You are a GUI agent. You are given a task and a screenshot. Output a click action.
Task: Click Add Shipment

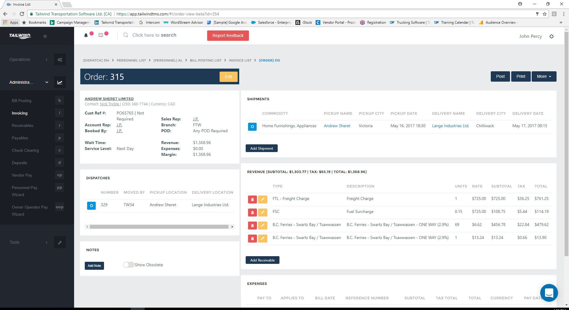click(262, 148)
